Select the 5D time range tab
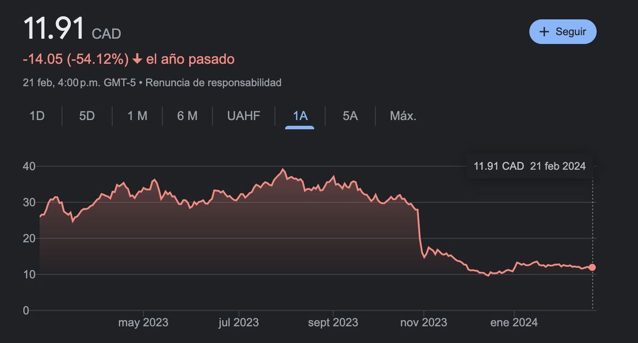The height and width of the screenshot is (343, 638). pos(87,116)
